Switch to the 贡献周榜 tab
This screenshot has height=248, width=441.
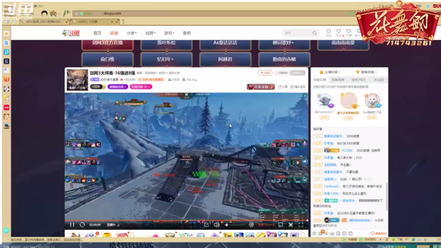[338, 80]
